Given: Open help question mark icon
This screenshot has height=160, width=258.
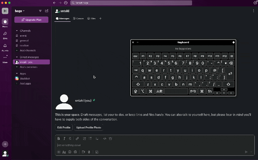Looking at the screenshot, I should [x=255, y=3].
